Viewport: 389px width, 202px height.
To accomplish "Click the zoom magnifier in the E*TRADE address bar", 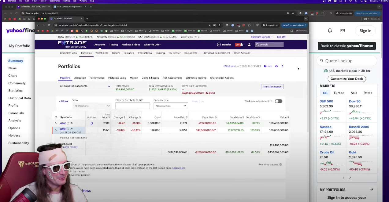I will pos(209,25).
